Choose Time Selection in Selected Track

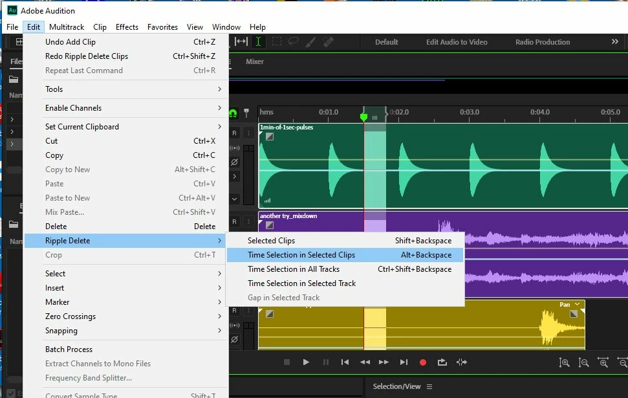(345, 283)
